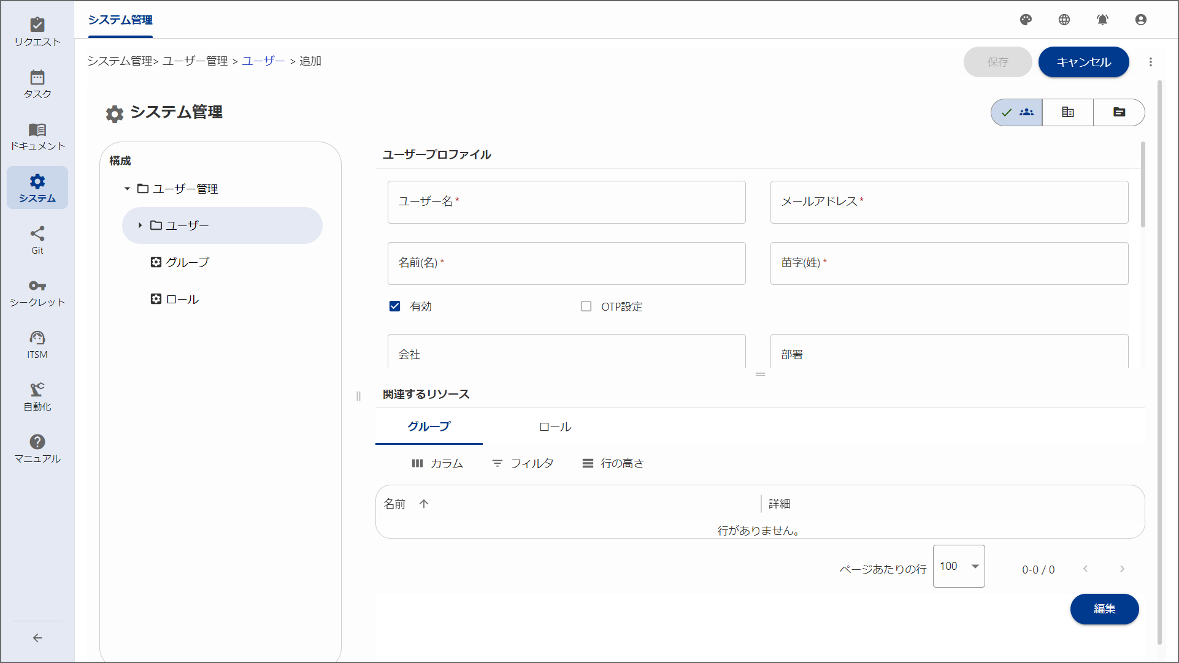This screenshot has width=1179, height=663.
Task: Open the フィルタ filter button
Action: pyautogui.click(x=523, y=463)
